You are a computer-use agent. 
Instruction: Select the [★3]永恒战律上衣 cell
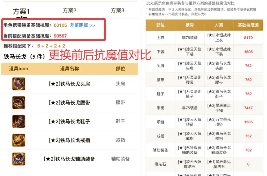219,38
